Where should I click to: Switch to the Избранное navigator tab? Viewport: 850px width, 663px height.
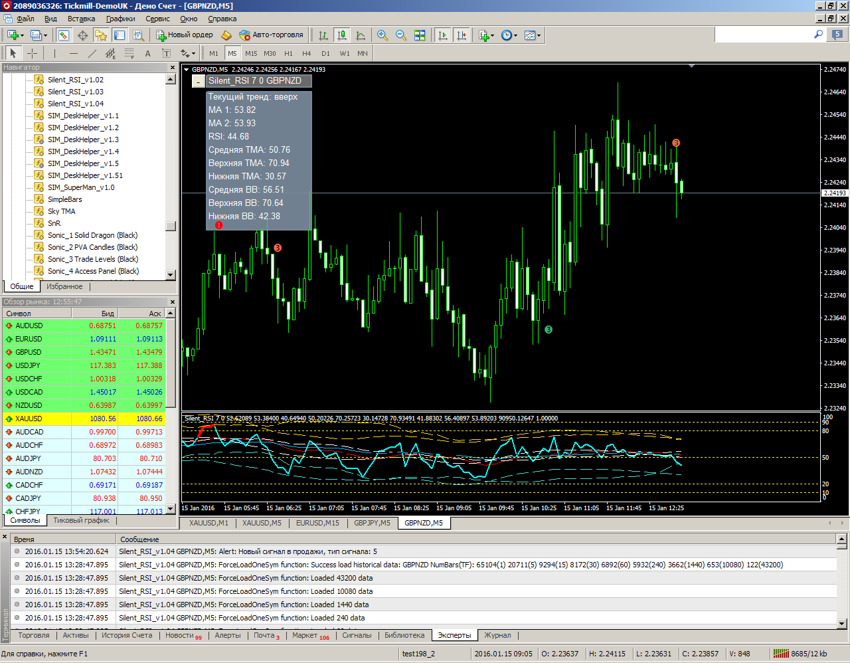pyautogui.click(x=64, y=286)
